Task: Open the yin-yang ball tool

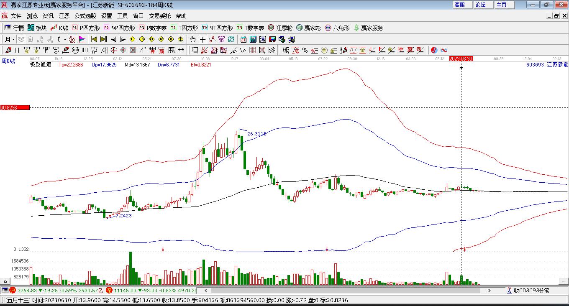Action: 434,50
